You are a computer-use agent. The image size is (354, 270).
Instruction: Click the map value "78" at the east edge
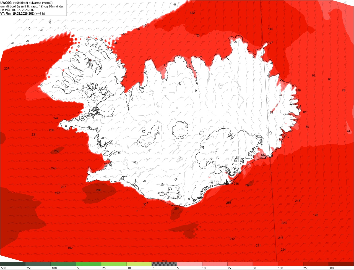(x=343, y=90)
